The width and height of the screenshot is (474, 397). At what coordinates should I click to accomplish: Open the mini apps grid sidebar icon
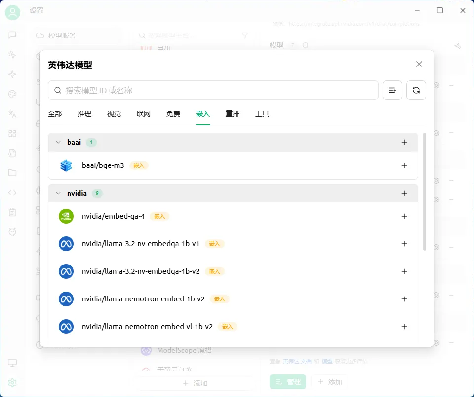[12, 133]
